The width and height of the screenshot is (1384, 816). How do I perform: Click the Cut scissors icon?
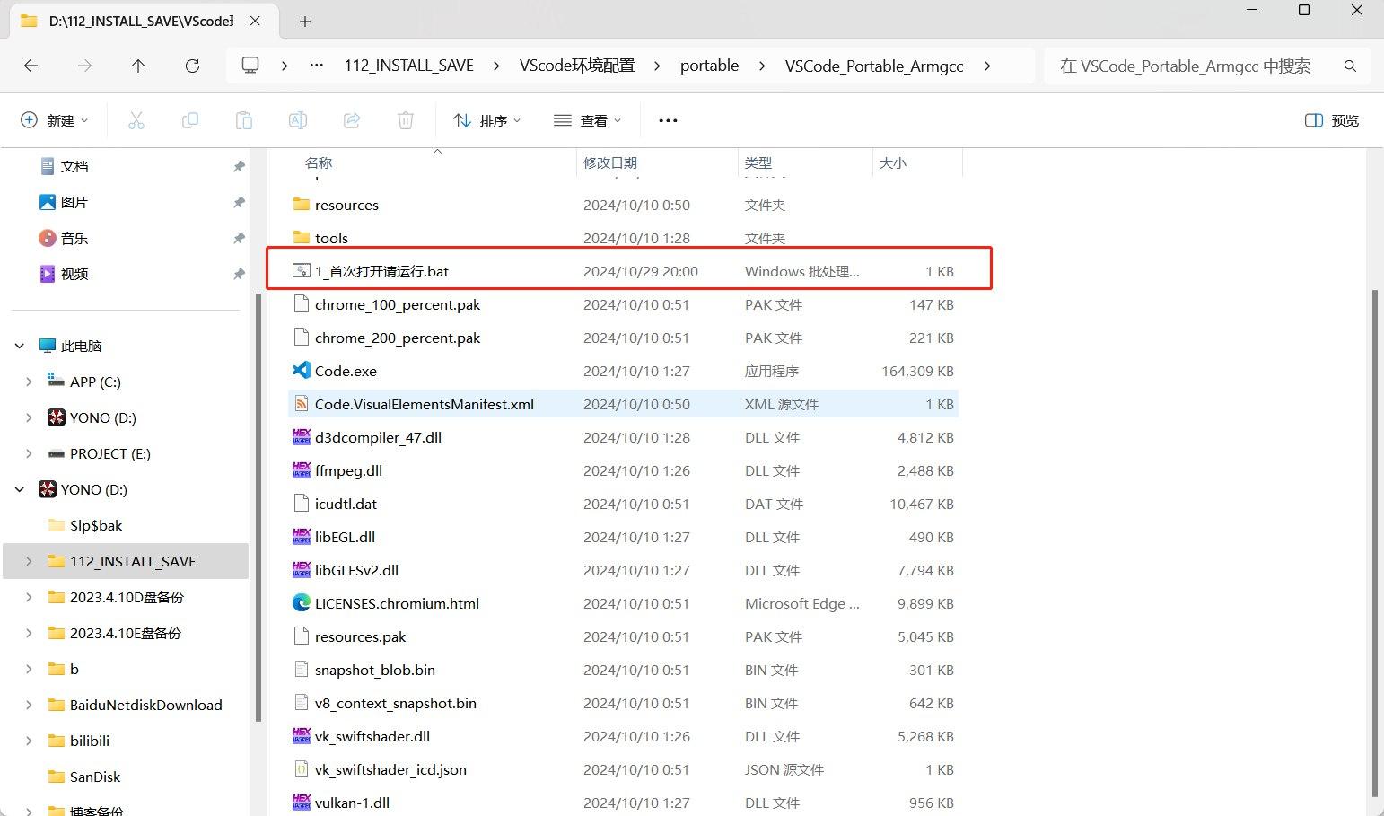coord(136,120)
